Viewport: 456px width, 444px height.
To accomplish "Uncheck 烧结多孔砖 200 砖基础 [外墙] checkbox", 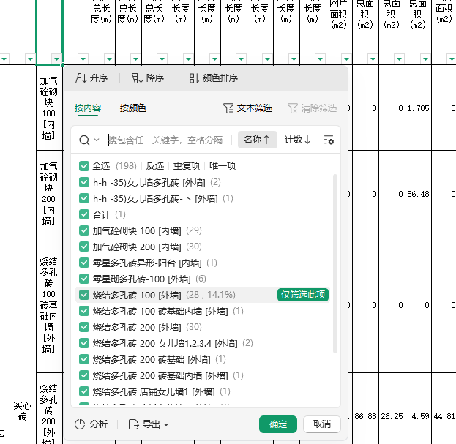I will [84, 359].
